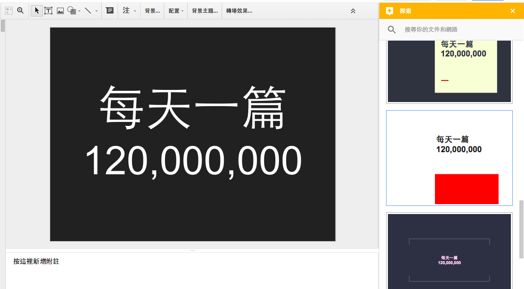Close the 探索 Explore panel
This screenshot has width=524, height=289.
click(x=513, y=11)
